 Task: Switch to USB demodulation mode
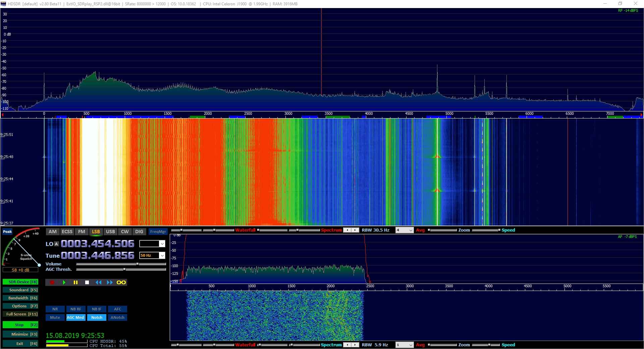110,232
